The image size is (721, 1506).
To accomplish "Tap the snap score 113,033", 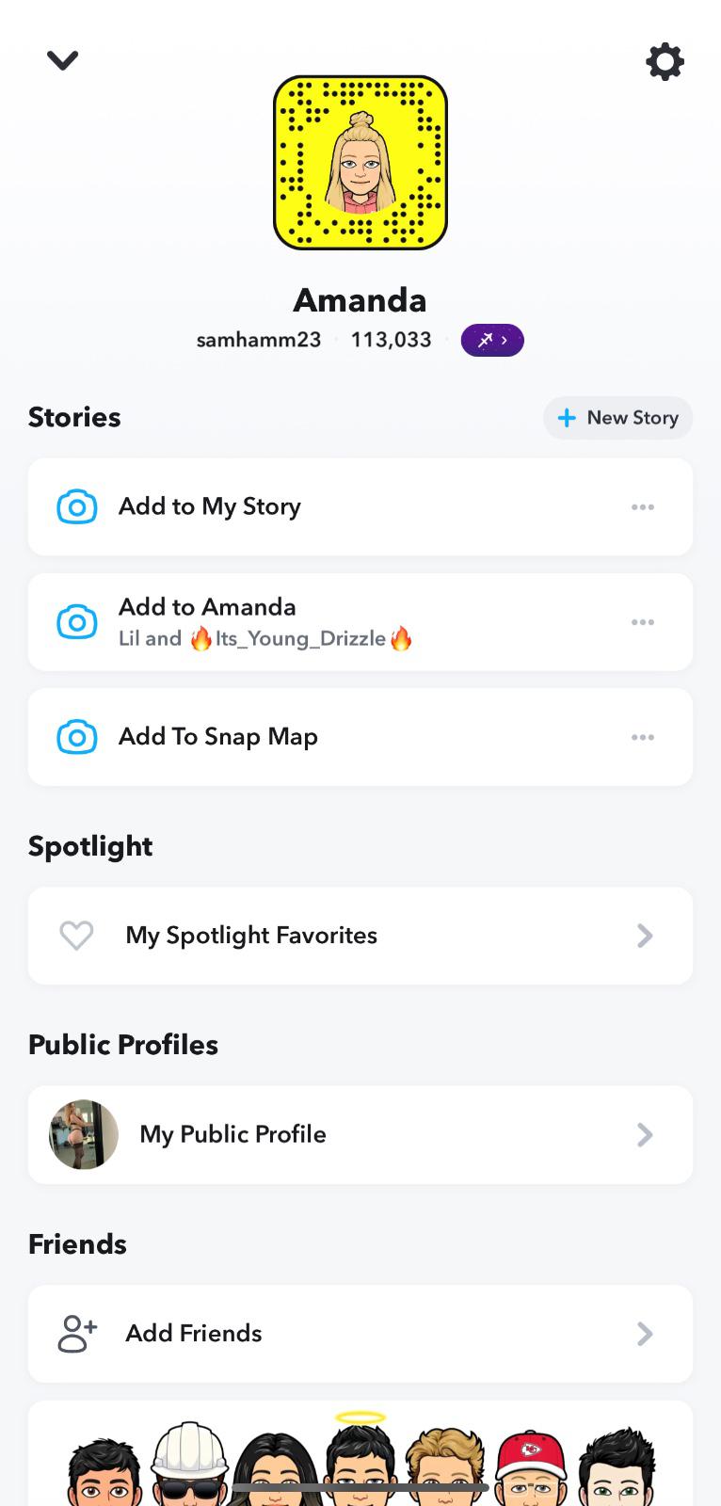I will point(391,340).
